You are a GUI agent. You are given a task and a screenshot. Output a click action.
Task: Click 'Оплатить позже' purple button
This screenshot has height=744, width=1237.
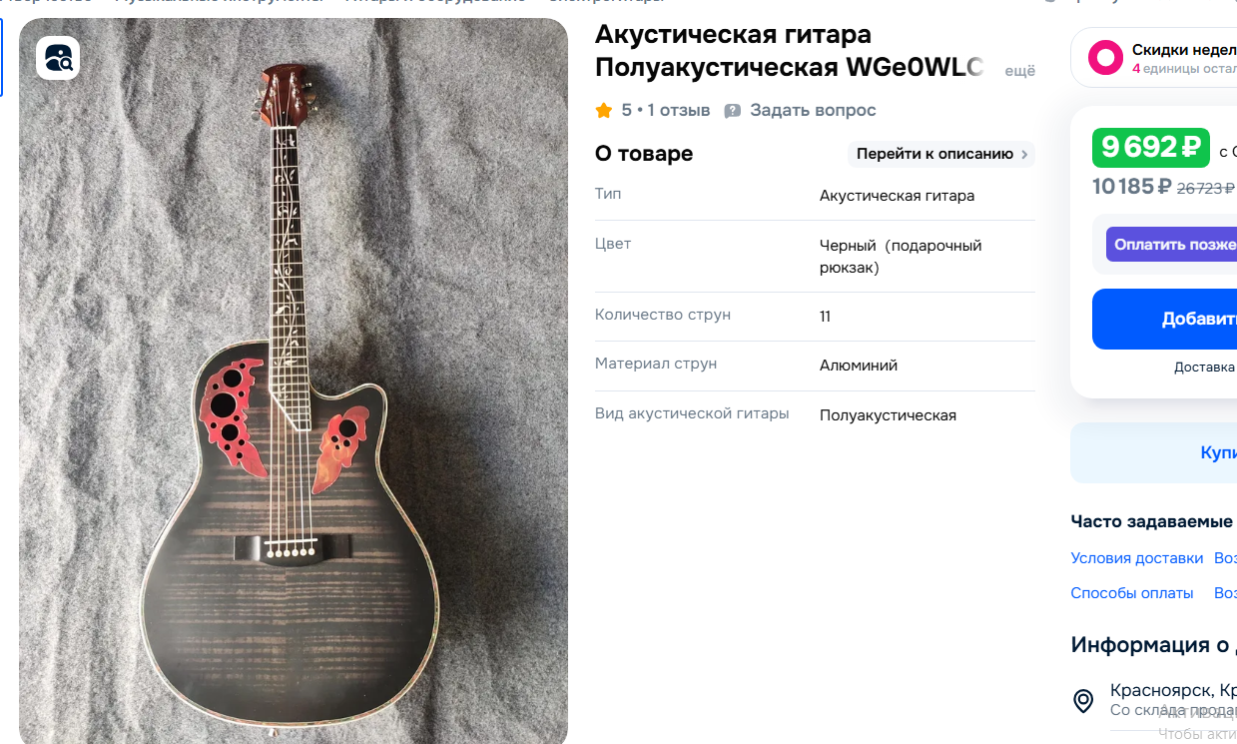pyautogui.click(x=1171, y=245)
